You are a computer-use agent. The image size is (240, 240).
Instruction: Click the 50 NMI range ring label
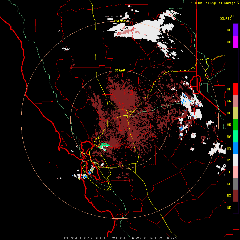pos(120,71)
